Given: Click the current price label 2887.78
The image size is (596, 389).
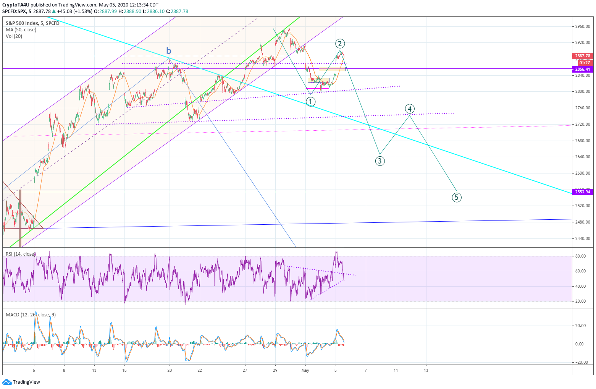Looking at the screenshot, I should click(583, 56).
